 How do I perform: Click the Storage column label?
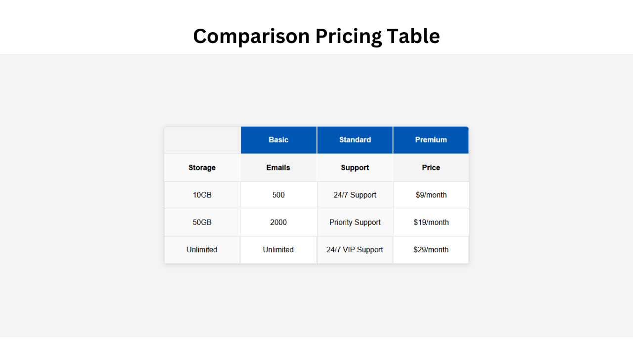coord(202,168)
